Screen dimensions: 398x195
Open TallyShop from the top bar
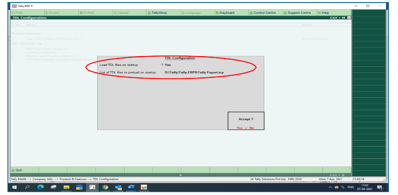click(163, 13)
